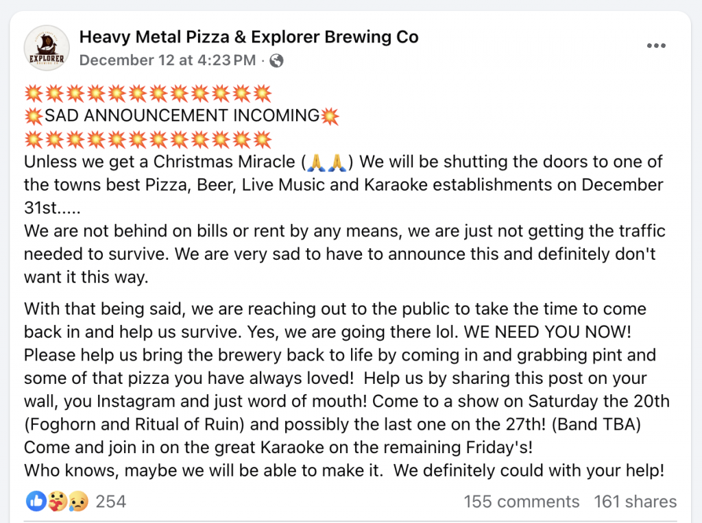
Task: Click the Explorer Brewing profile picture
Action: pos(47,48)
